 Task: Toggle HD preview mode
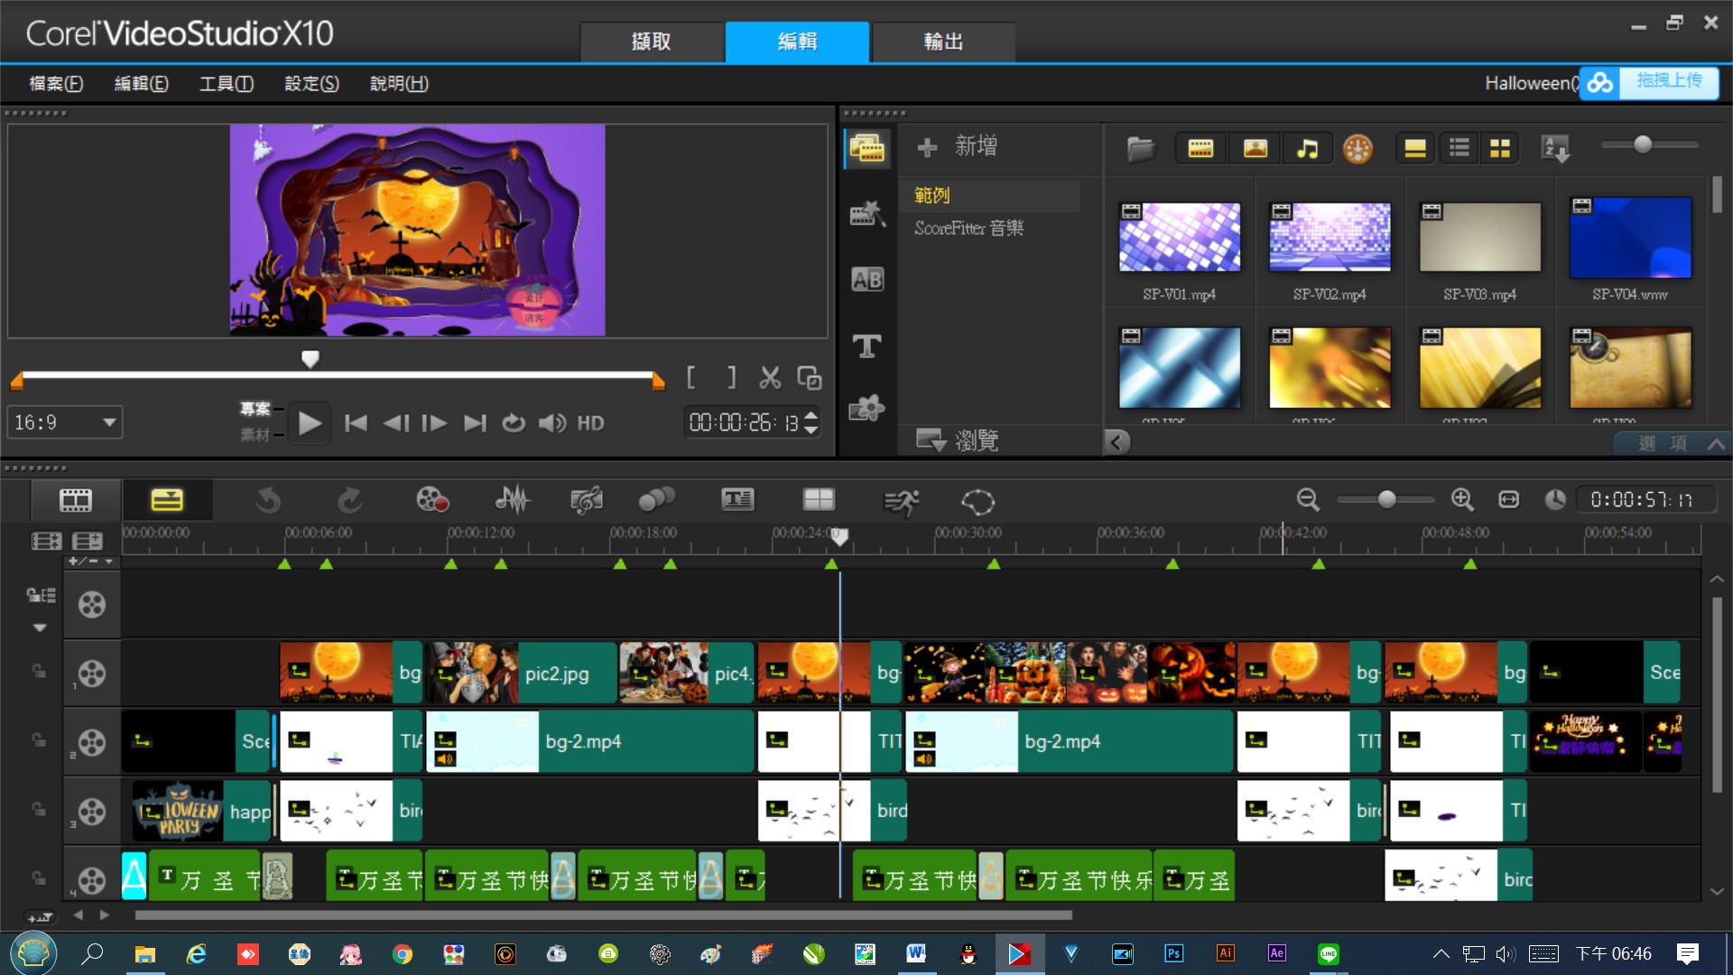pyautogui.click(x=591, y=422)
